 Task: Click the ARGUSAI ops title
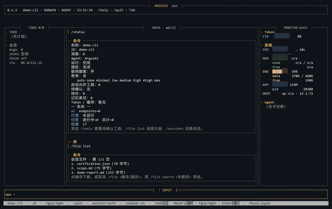(x=166, y=6)
